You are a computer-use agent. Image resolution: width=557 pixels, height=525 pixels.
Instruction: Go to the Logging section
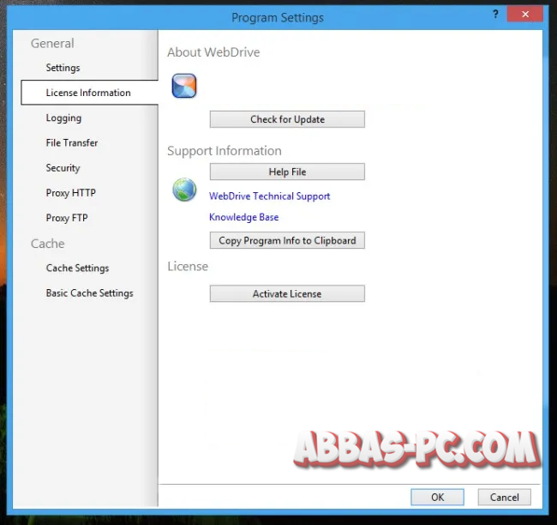(63, 118)
